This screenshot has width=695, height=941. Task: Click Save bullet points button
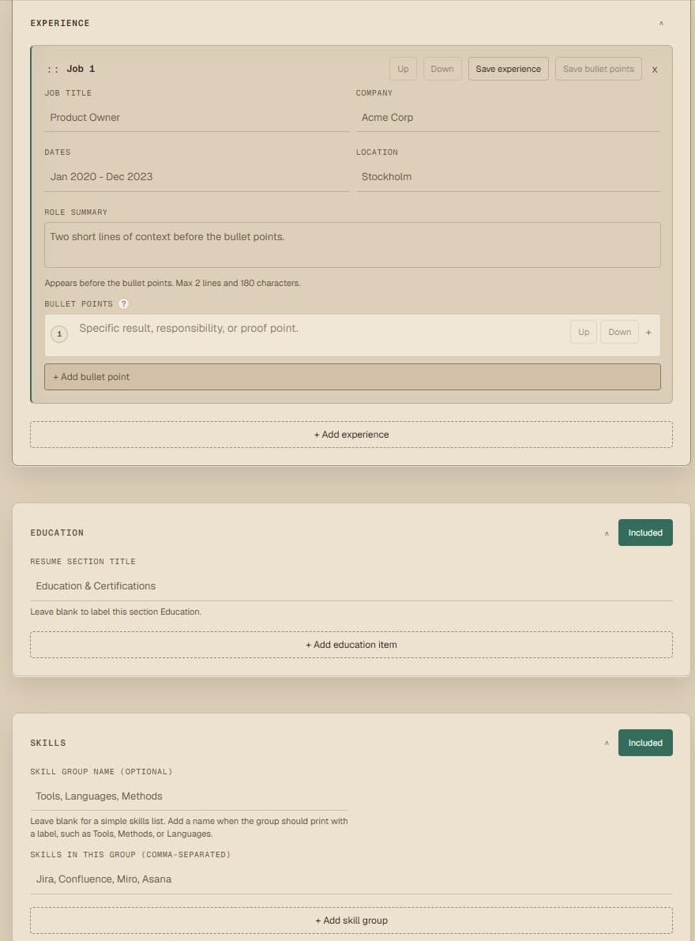599,69
